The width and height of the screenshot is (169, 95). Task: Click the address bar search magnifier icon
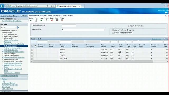coord(48,6)
